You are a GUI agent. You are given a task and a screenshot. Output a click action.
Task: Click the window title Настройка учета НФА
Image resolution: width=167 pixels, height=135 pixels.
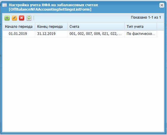pos(53,7)
